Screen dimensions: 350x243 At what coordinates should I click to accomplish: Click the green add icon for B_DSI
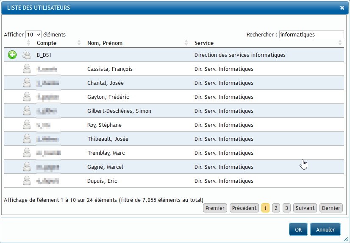point(12,55)
